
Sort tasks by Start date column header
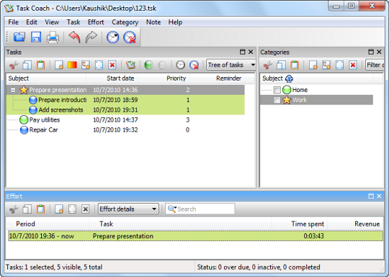point(112,78)
